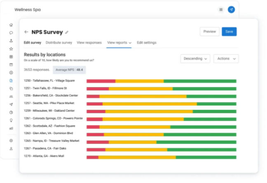Viewport: 267px width, 183px height.
Task: Expand the View reports tab menu
Action: point(119,43)
